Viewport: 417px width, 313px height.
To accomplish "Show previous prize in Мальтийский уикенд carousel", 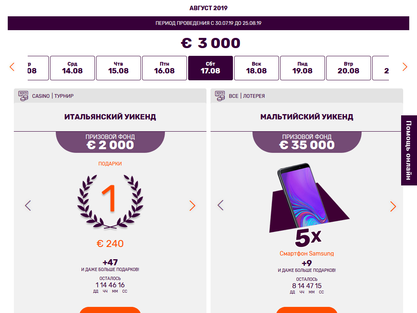I will tap(220, 205).
